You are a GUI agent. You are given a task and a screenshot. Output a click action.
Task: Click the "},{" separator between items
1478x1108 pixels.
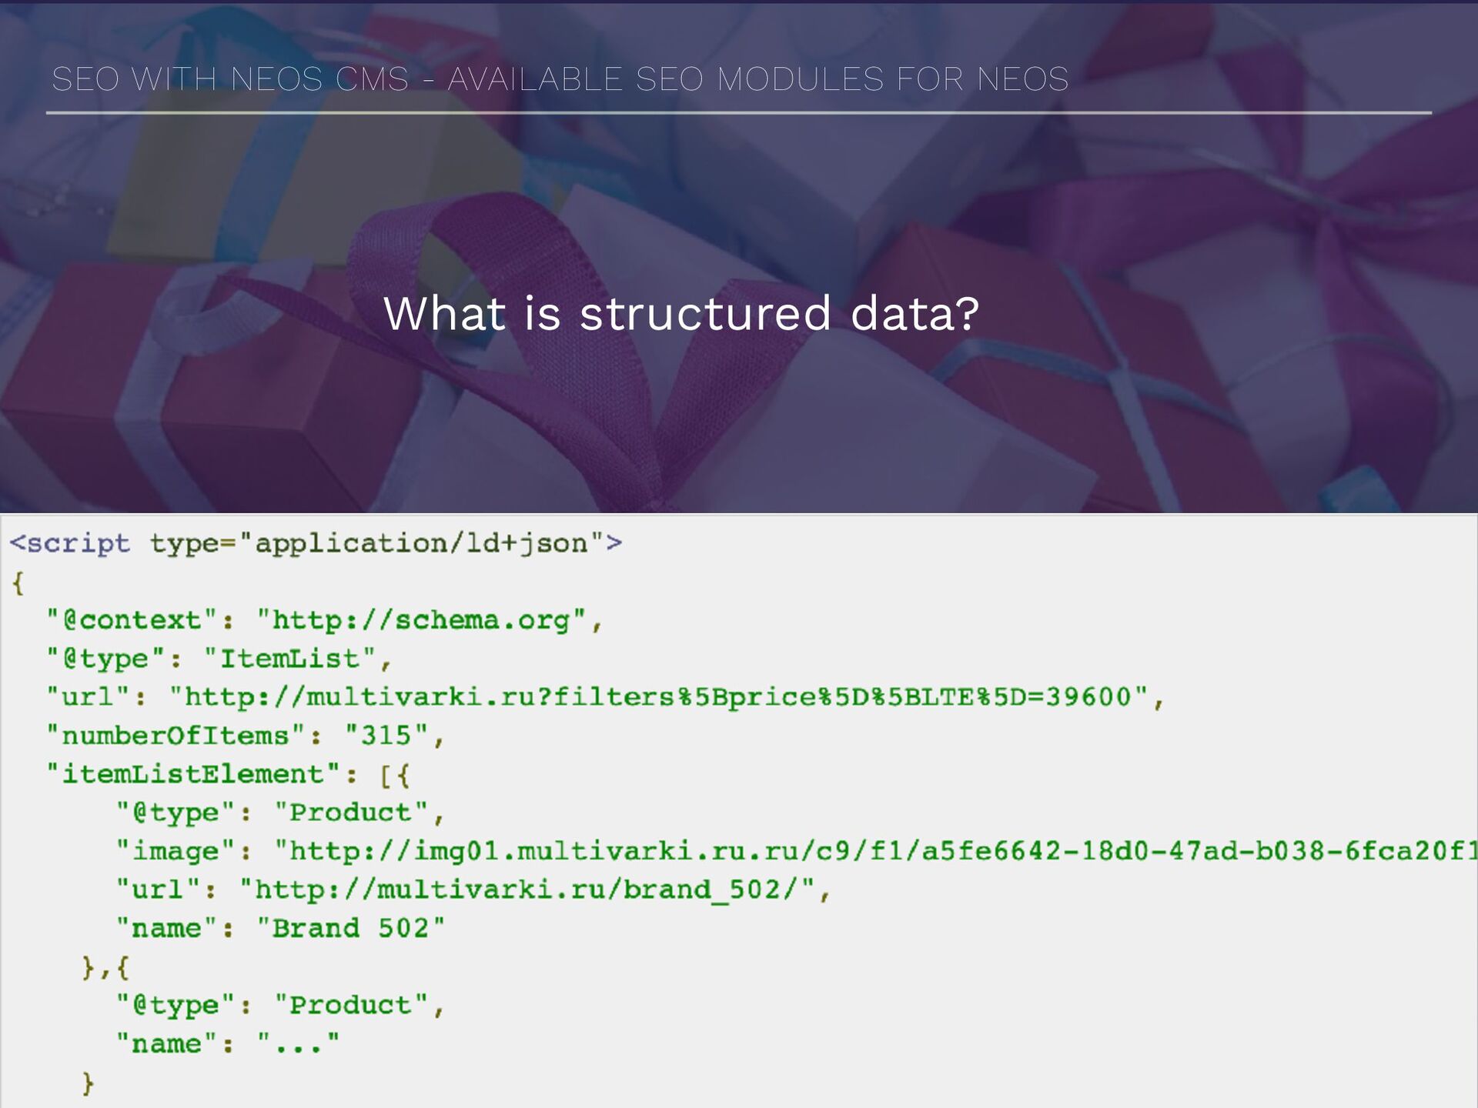106,967
